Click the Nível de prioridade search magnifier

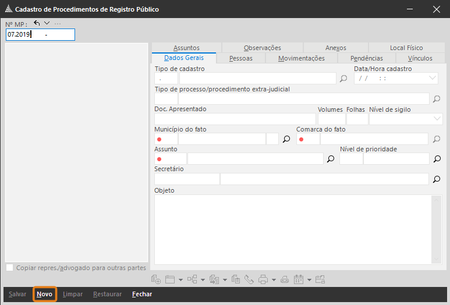(x=437, y=159)
